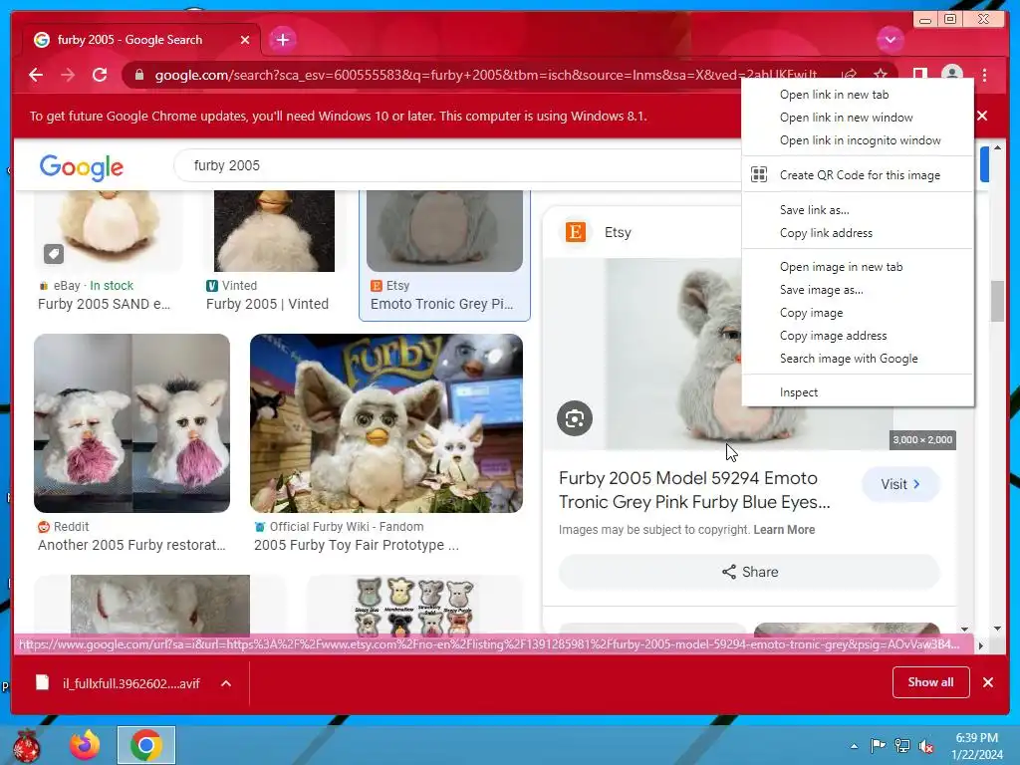The image size is (1020, 765).
Task: Reload the page with refresh icon
Action: [100, 75]
